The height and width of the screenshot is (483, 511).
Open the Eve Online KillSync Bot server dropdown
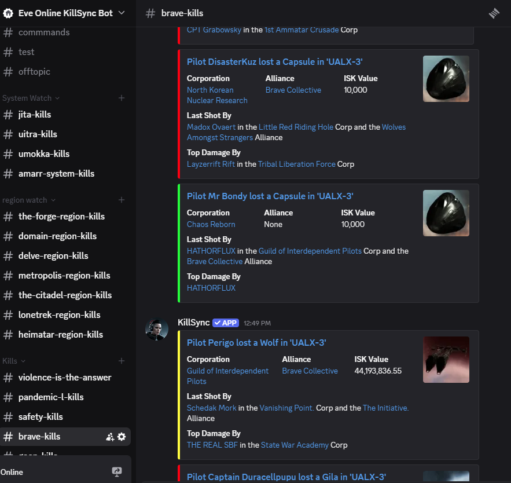tap(122, 13)
